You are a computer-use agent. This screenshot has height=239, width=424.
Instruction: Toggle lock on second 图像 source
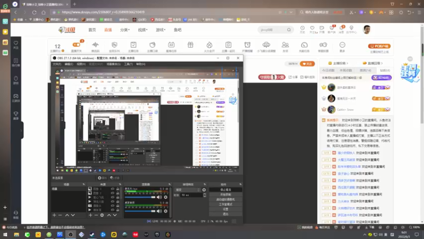click(118, 193)
